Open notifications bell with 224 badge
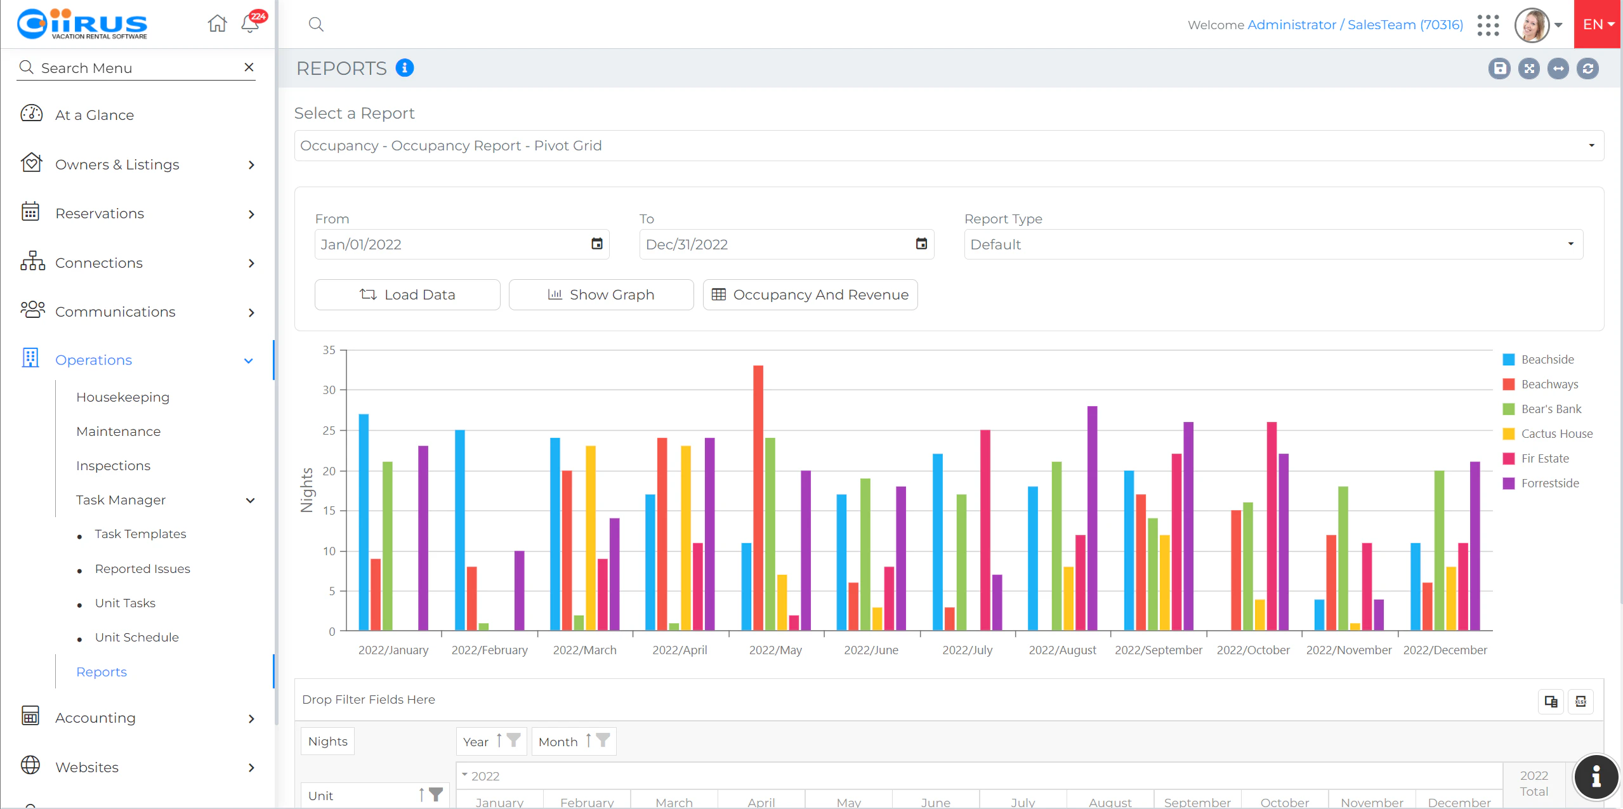Viewport: 1623px width, 809px height. pyautogui.click(x=250, y=24)
